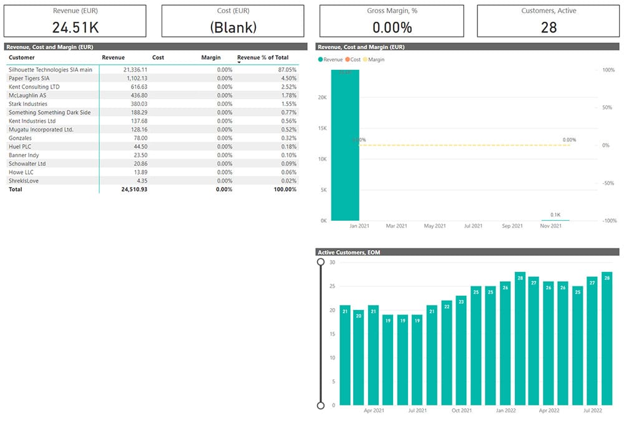Click bottom handle of Active Customers slider

point(321,405)
